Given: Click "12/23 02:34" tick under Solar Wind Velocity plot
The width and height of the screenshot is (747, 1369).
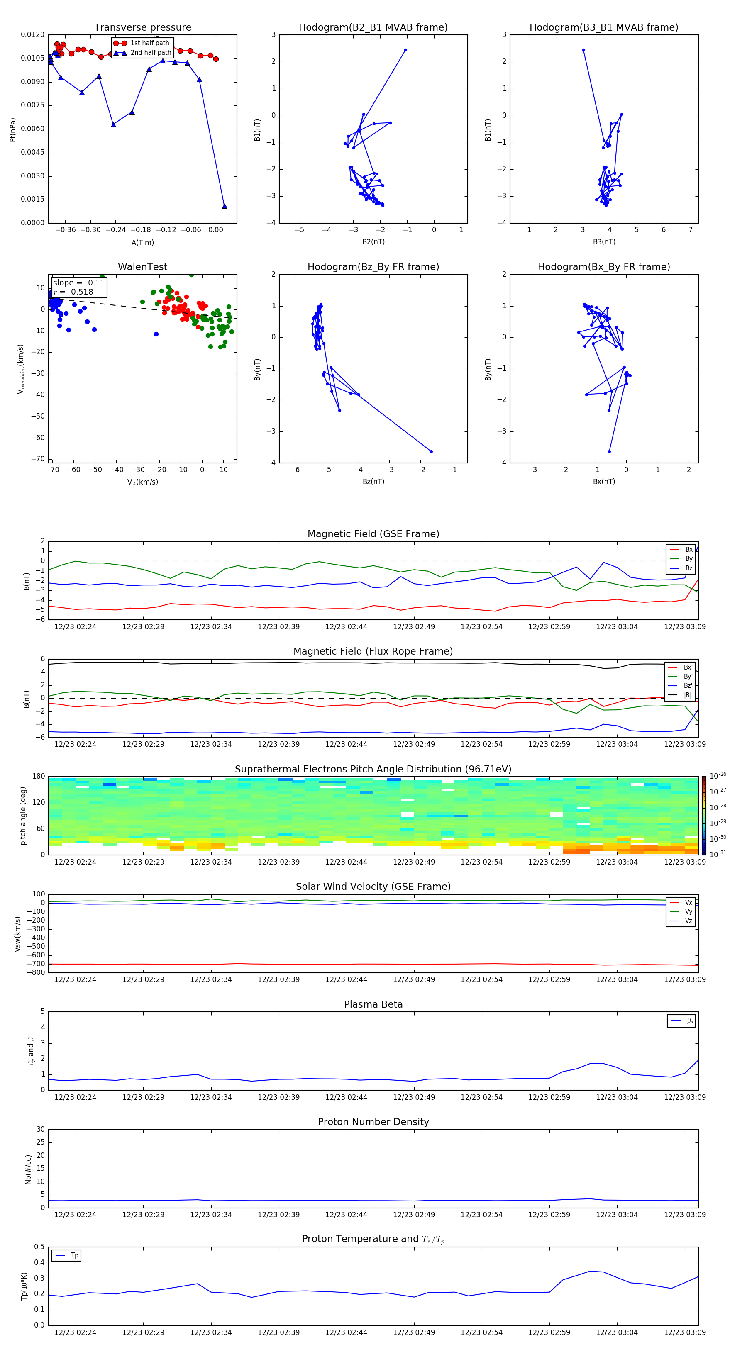Looking at the screenshot, I should (x=211, y=980).
